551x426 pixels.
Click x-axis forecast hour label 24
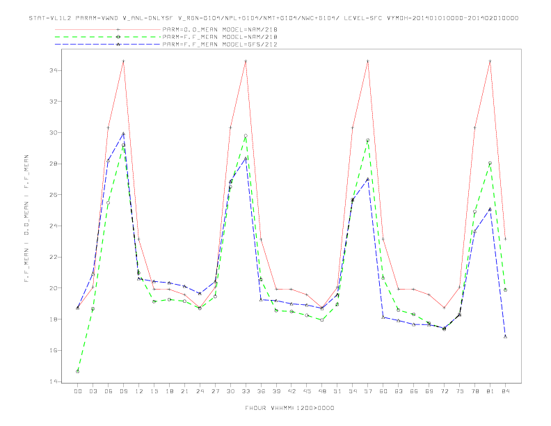coord(200,391)
